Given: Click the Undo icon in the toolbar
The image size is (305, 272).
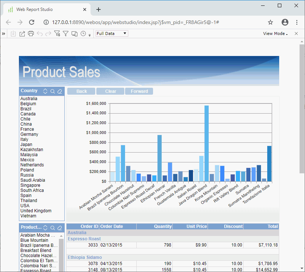Looking at the screenshot, I should click(40, 33).
